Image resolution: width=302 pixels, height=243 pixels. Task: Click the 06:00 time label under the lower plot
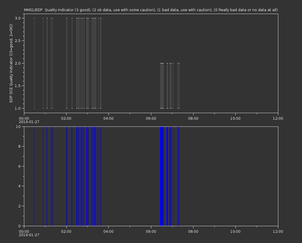(x=151, y=232)
